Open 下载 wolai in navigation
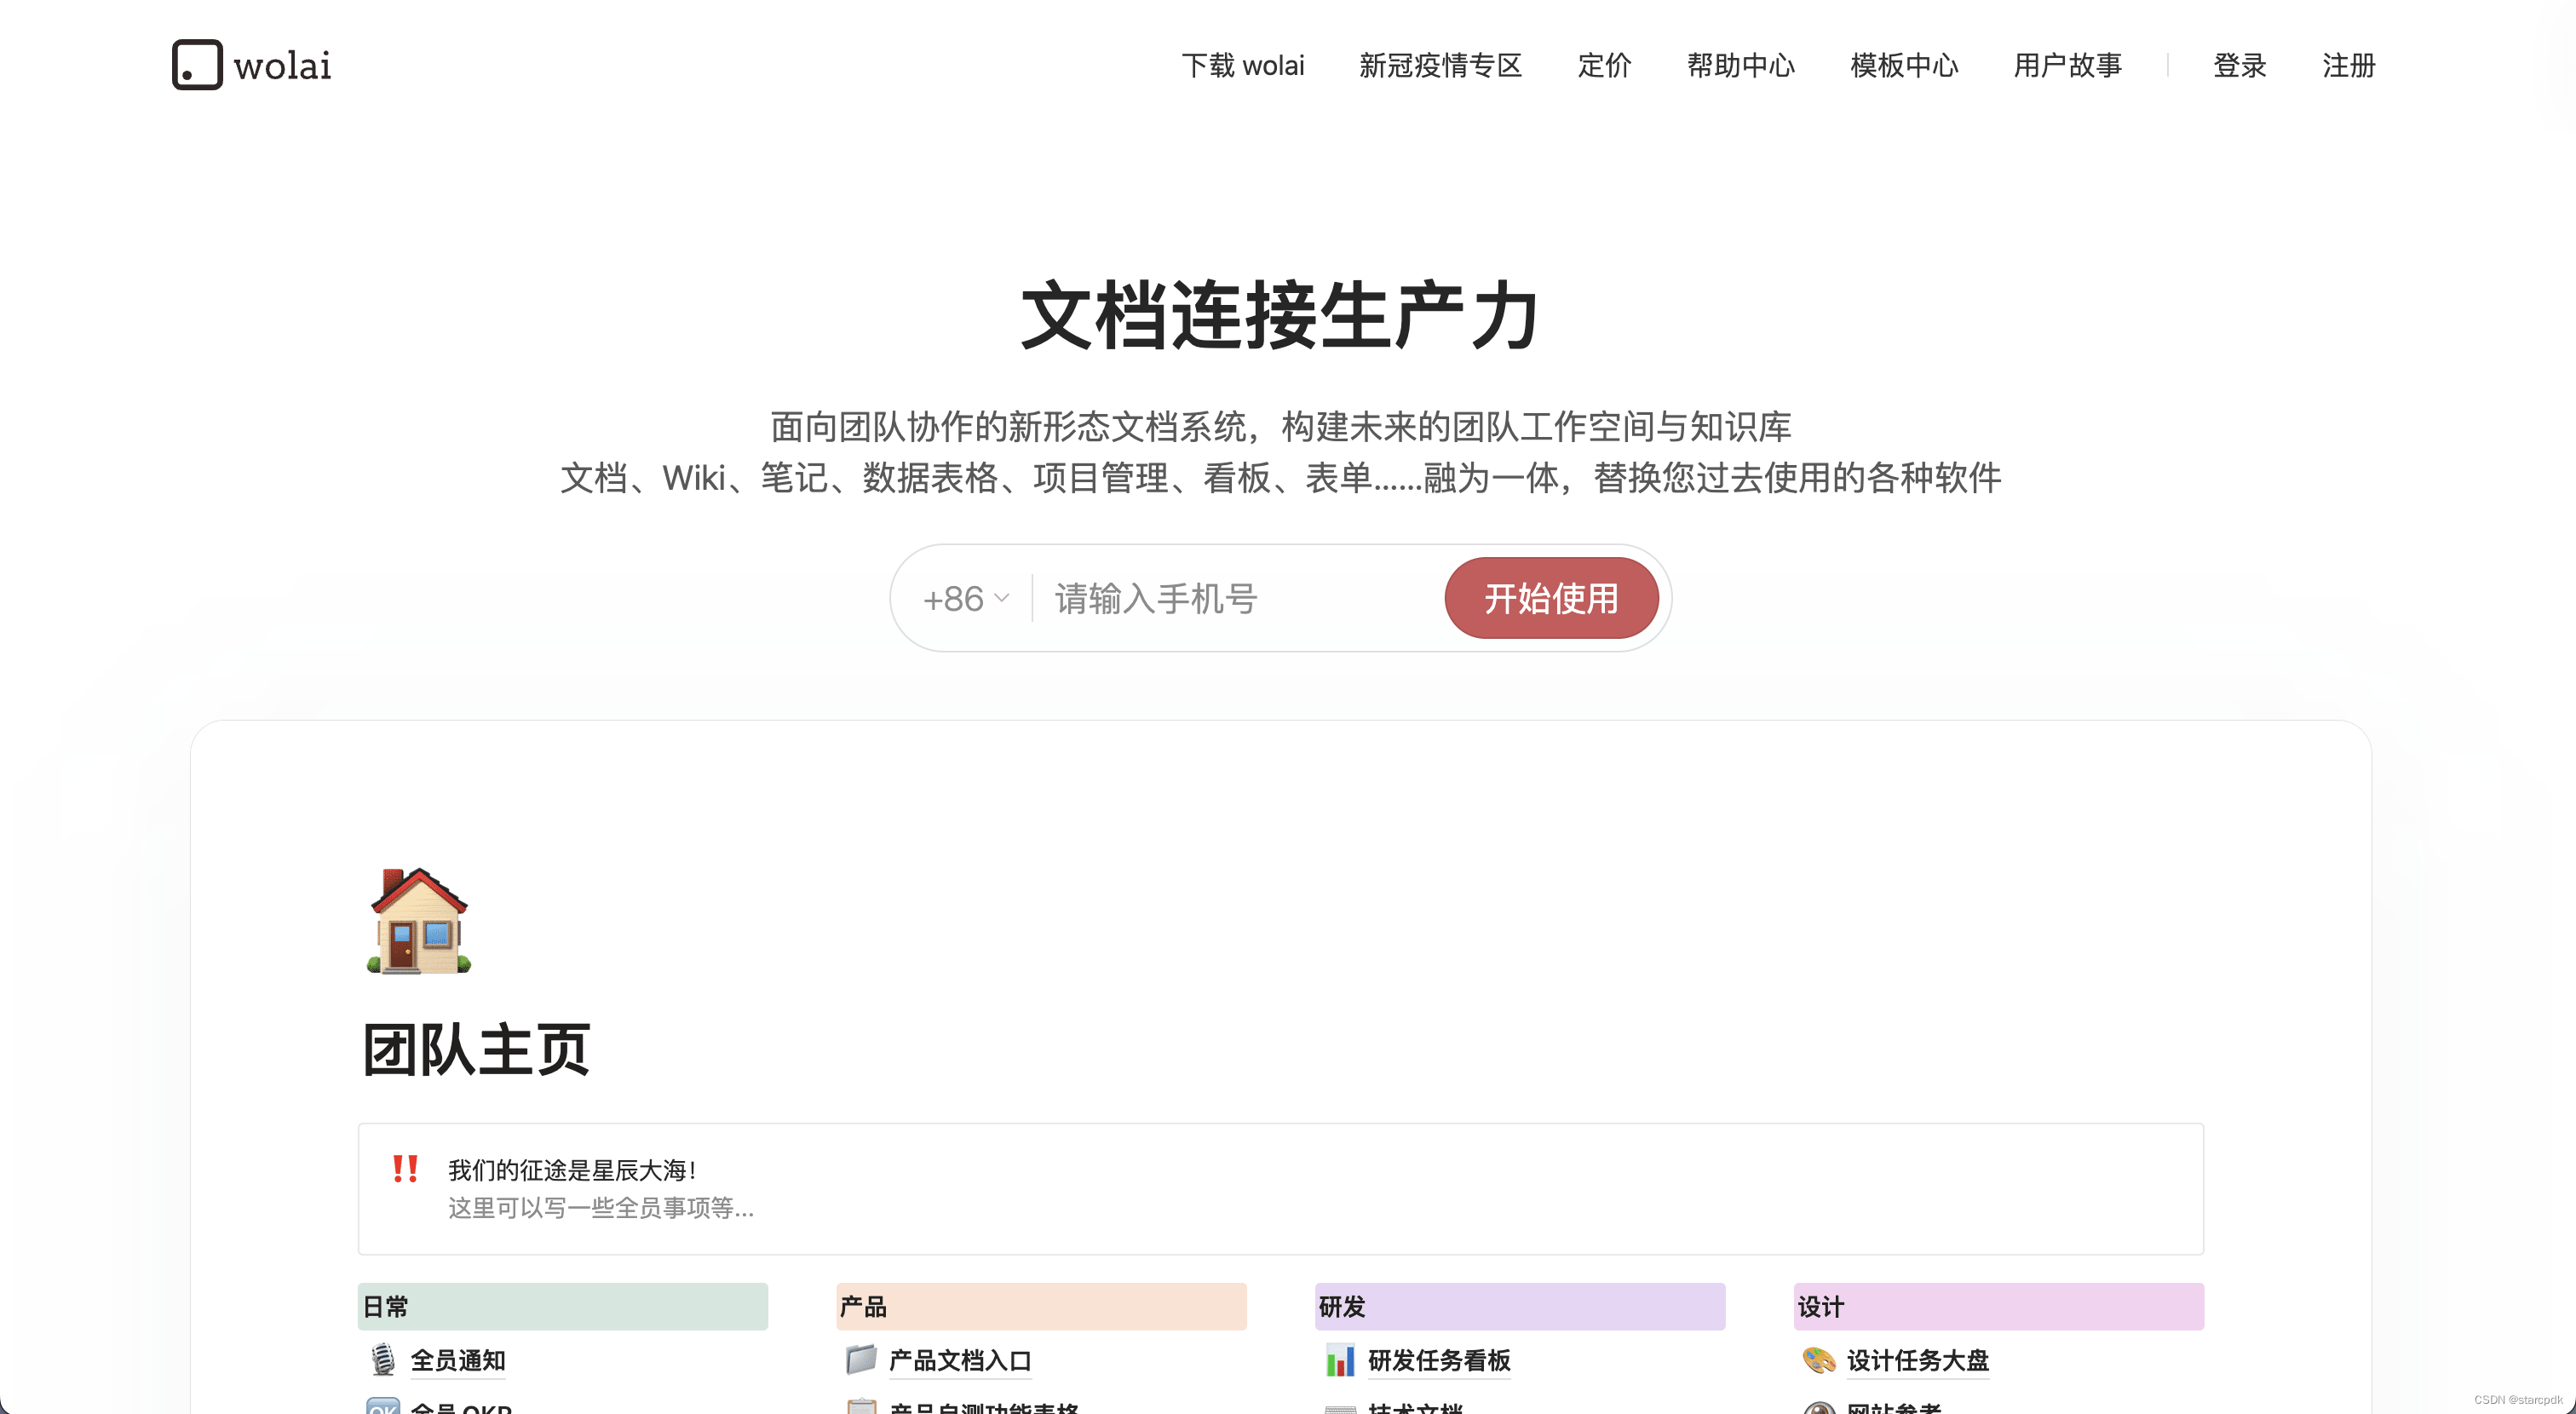This screenshot has height=1414, width=2576. click(1242, 66)
